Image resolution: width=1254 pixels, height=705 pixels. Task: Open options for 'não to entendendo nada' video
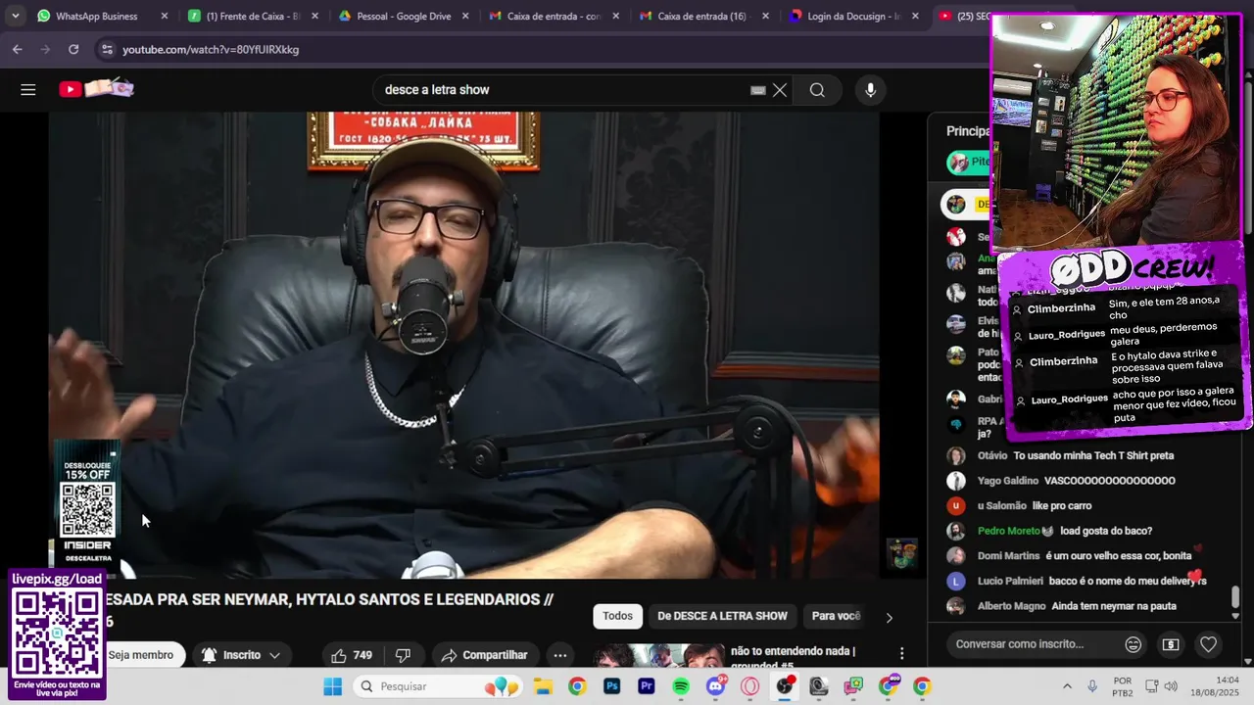pos(901,653)
